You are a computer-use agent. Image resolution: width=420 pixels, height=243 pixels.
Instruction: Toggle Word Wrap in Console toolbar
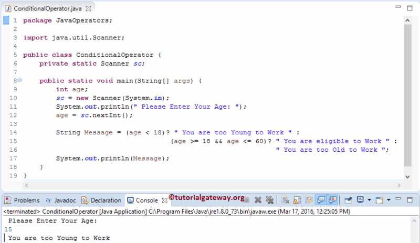point(309,200)
